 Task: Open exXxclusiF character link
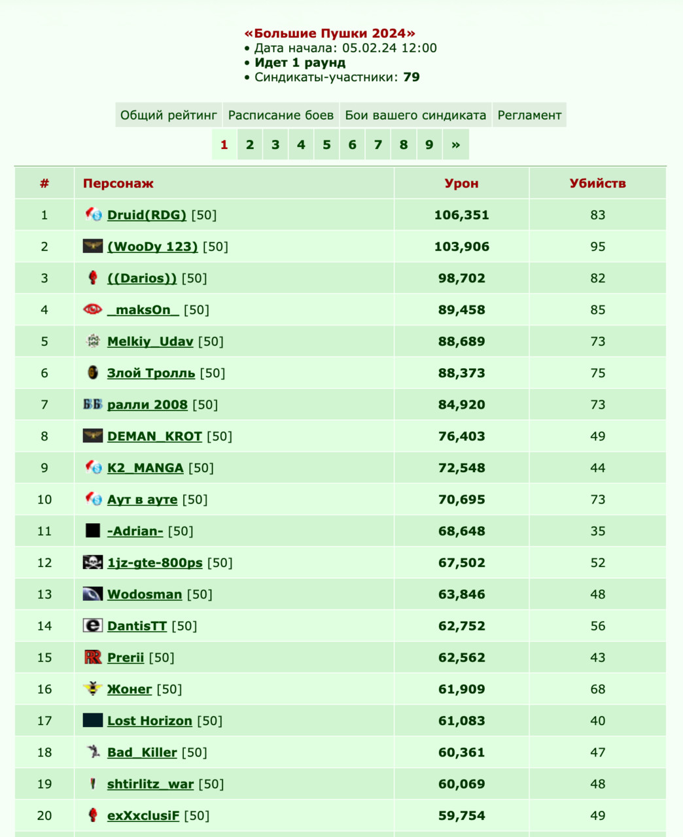pyautogui.click(x=143, y=815)
